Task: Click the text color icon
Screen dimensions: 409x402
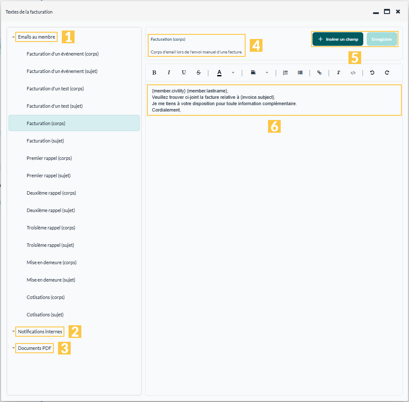Action: pyautogui.click(x=219, y=73)
